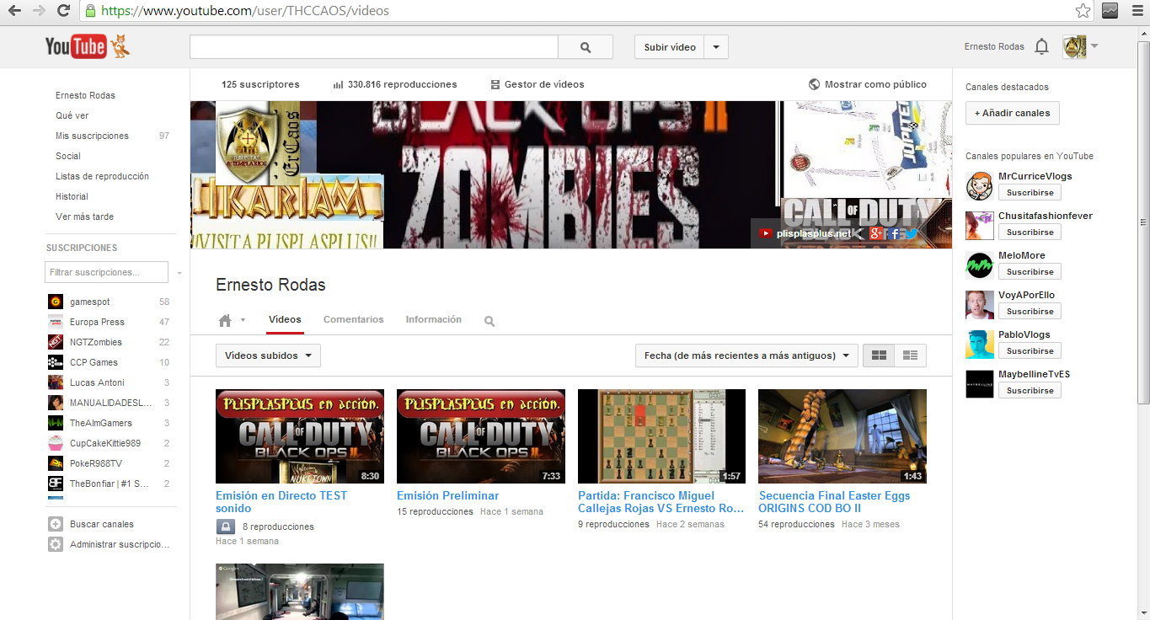Click the Subir vídeo button

tap(670, 47)
